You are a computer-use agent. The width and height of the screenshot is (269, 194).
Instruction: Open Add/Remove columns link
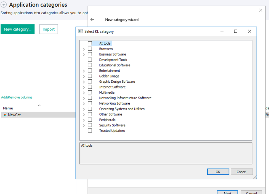(17, 97)
